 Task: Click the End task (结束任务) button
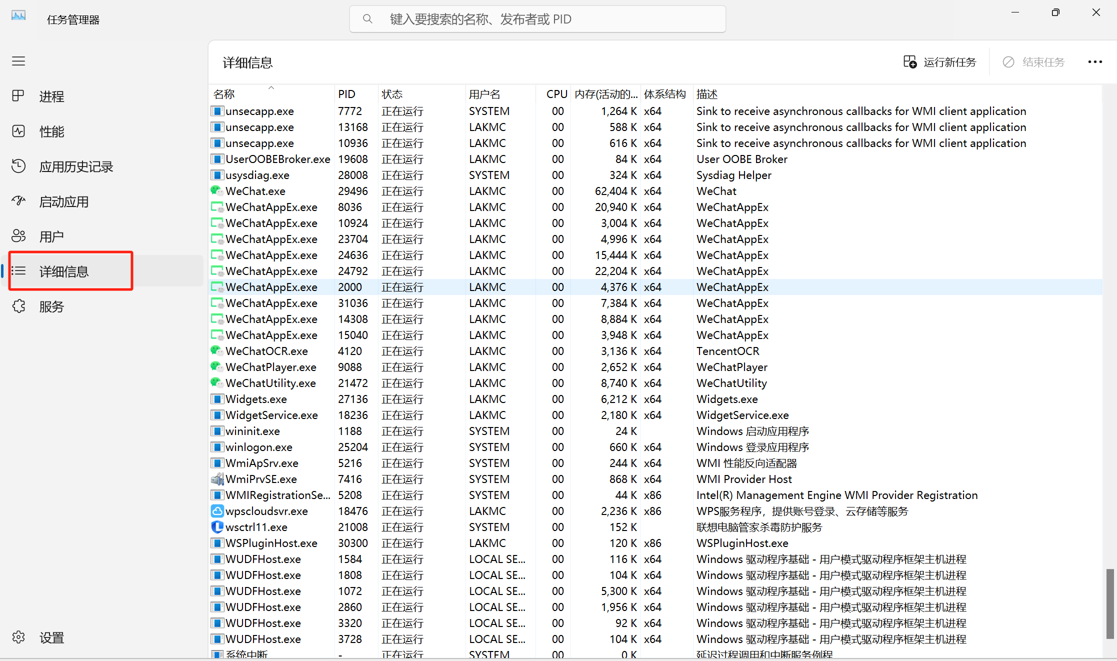pos(1033,62)
